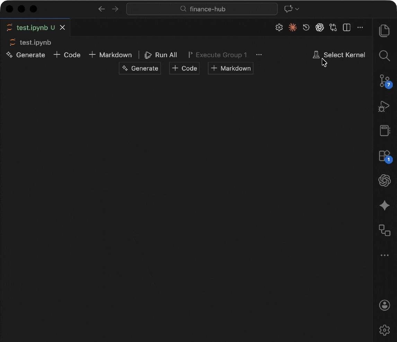This screenshot has height=342, width=397.
Task: Click the compare changes icon in the toolbar
Action: (x=333, y=27)
